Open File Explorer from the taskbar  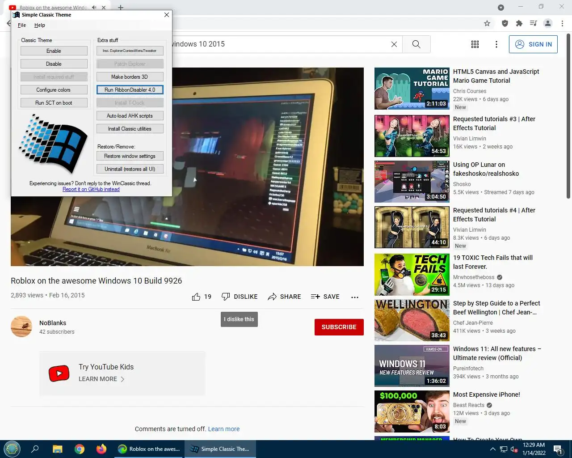click(x=58, y=449)
